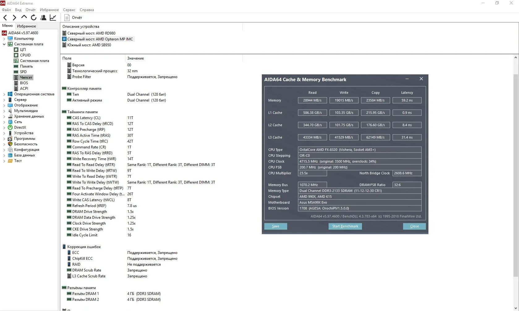
Task: Open the Сервис menu
Action: point(69,10)
